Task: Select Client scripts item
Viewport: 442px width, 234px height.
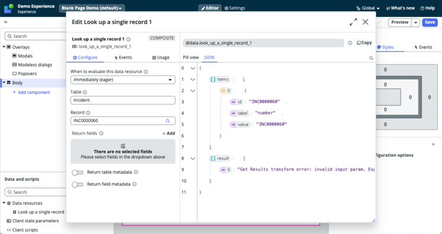Action: coord(22,230)
